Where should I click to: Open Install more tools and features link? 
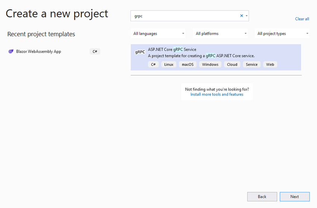217,94
